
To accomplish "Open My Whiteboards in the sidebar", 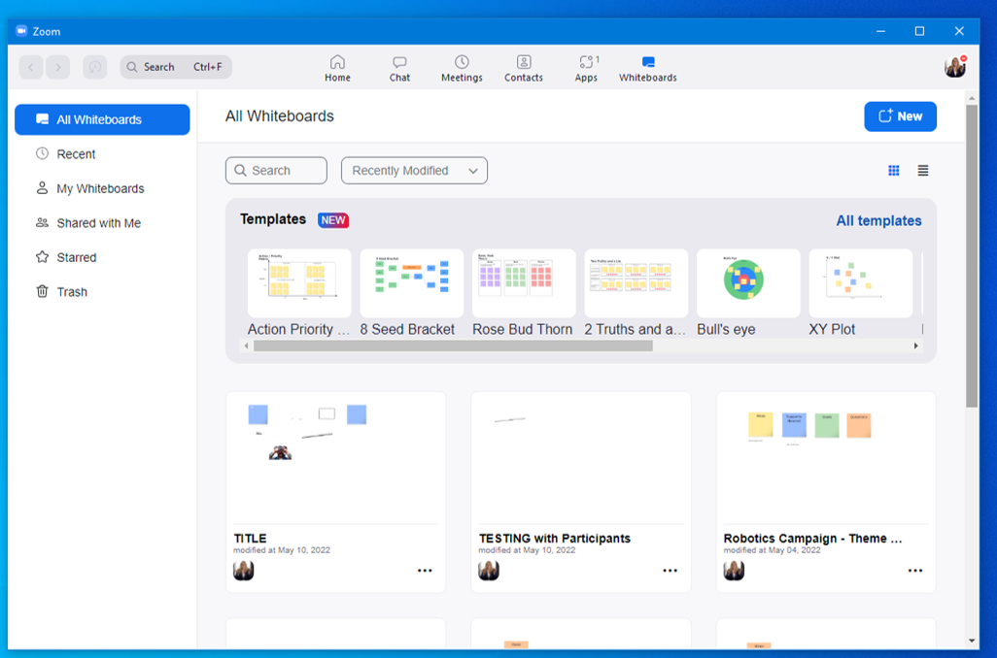I will coord(102,188).
